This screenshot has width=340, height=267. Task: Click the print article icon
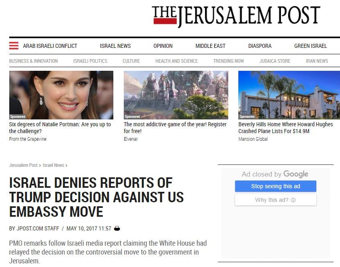(117, 228)
